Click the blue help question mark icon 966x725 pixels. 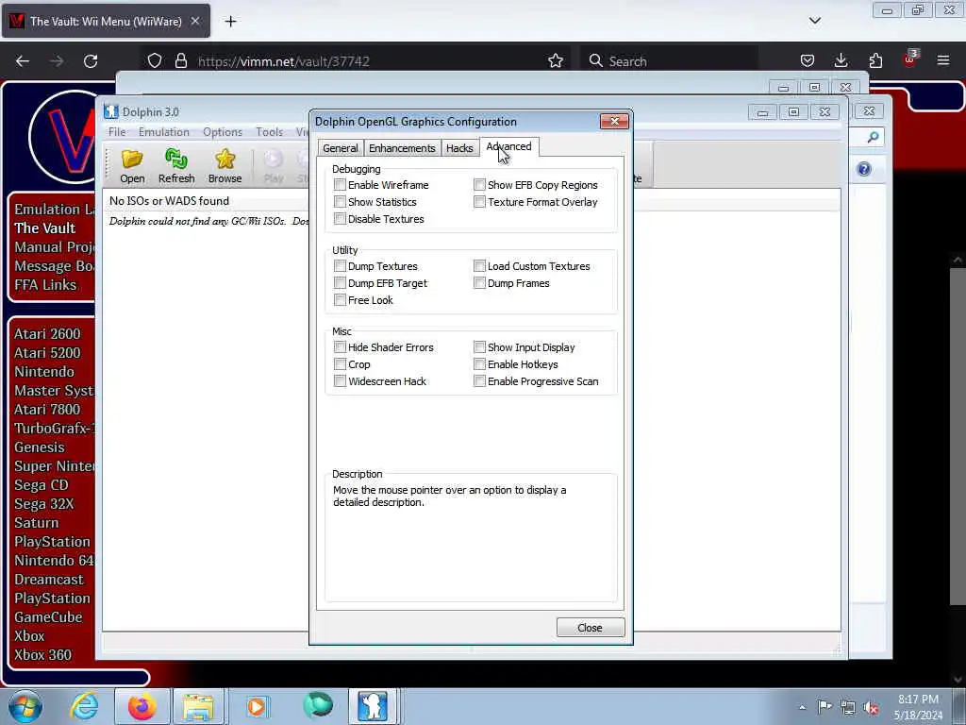pos(864,169)
